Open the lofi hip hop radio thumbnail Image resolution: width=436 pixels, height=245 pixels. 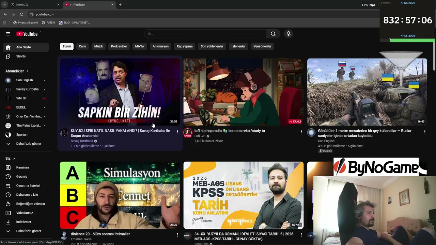244,92
